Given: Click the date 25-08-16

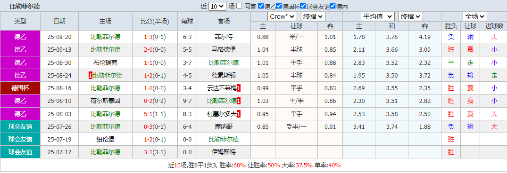Looking at the screenshot, I should pyautogui.click(x=59, y=88).
